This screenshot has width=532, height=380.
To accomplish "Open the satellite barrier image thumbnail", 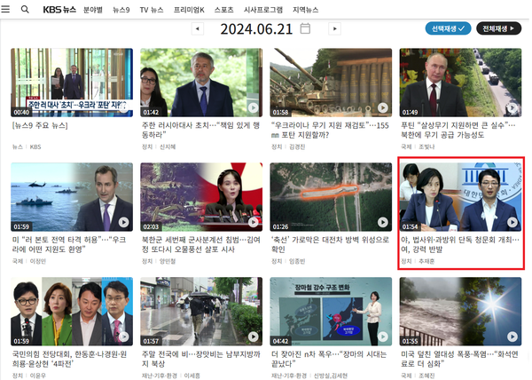I will point(331,197).
